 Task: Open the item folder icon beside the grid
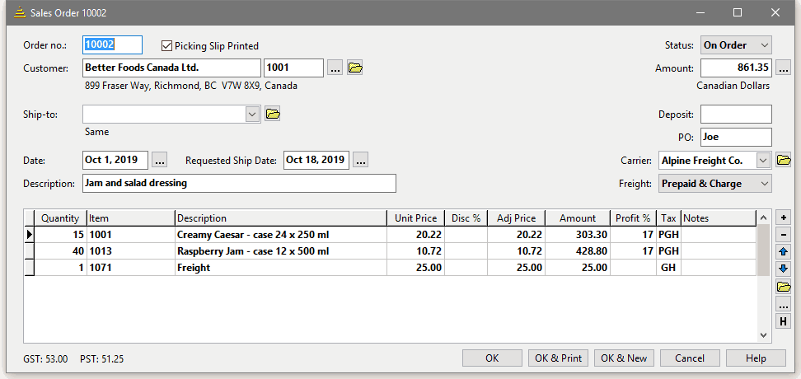pos(784,287)
